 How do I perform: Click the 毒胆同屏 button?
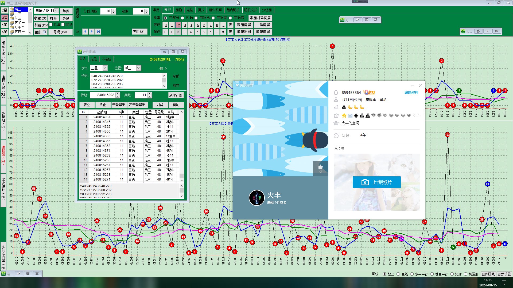tap(244, 25)
